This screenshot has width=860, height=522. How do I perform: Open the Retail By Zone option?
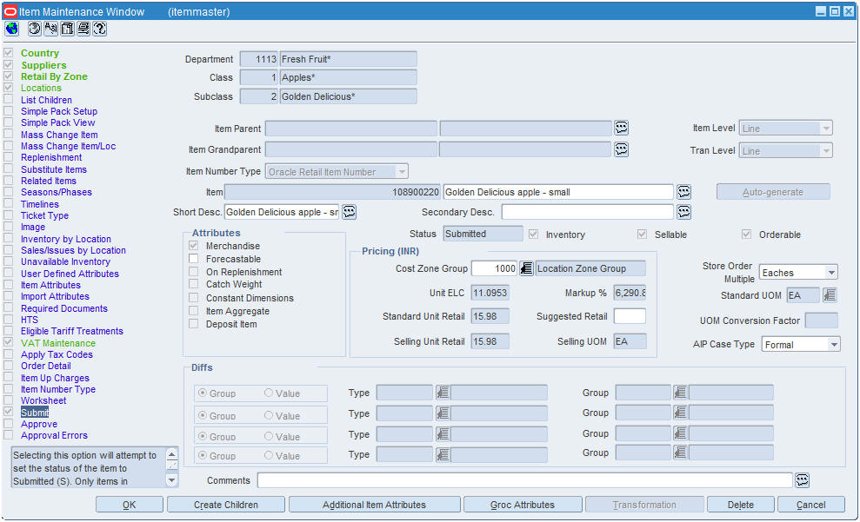pos(54,76)
